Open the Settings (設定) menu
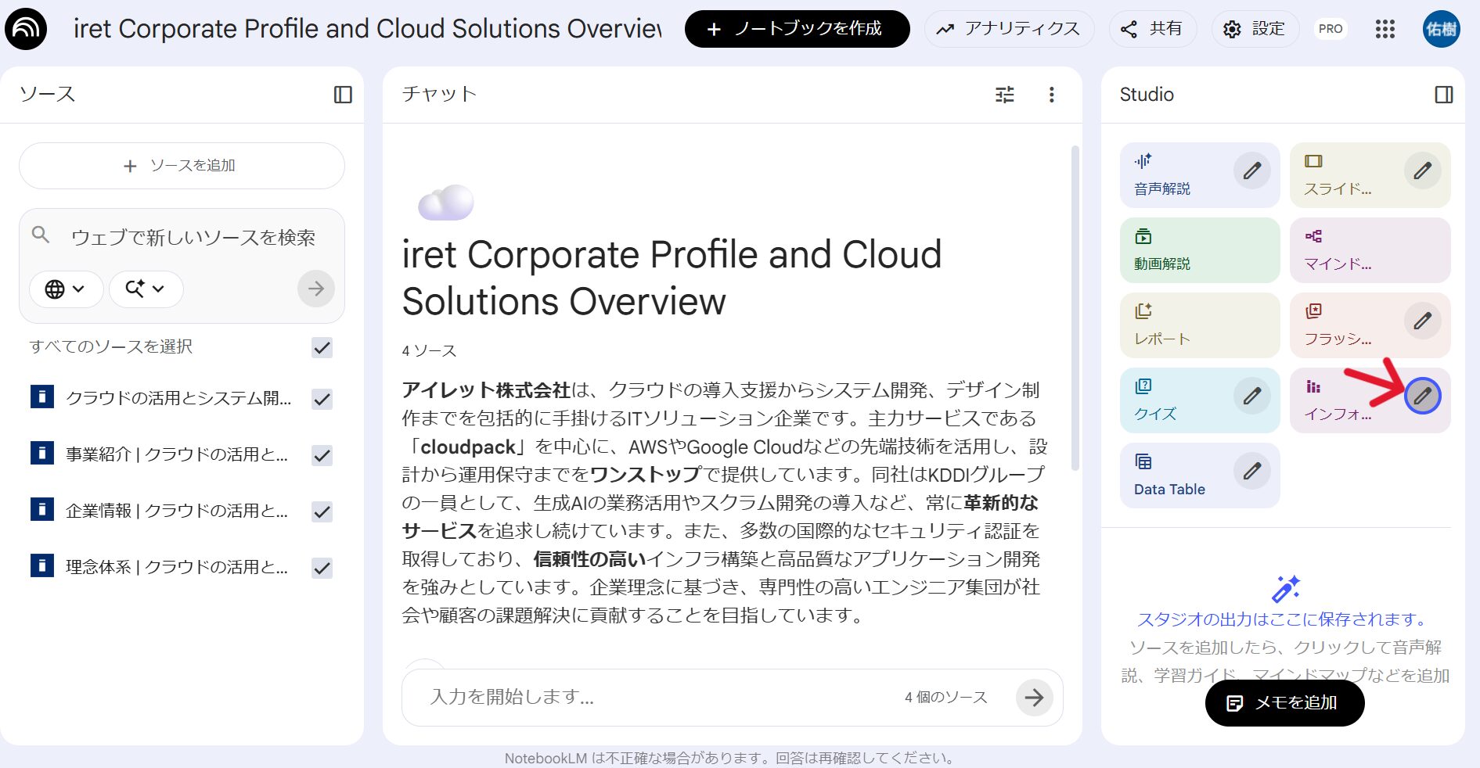This screenshot has width=1480, height=768. point(1255,30)
